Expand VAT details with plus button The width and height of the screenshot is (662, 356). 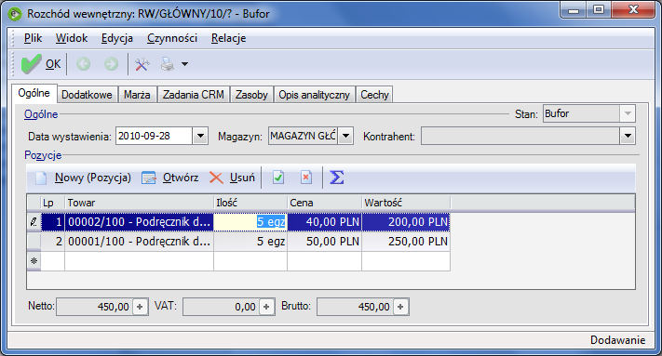[266, 307]
